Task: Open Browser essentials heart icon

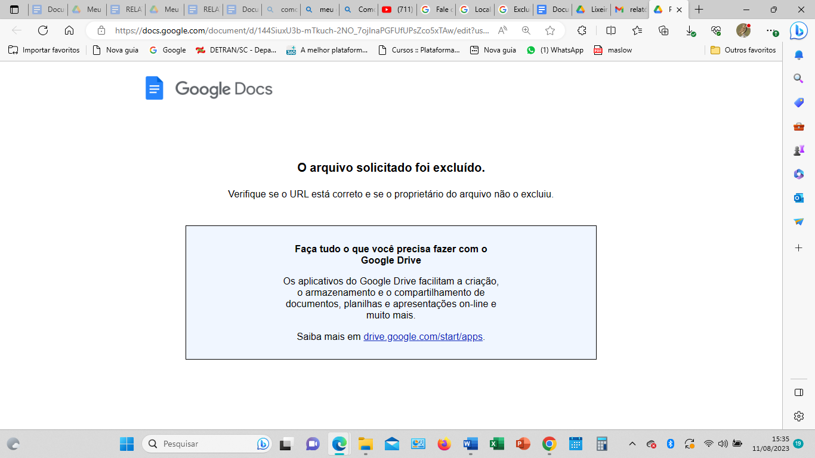Action: coord(717,30)
